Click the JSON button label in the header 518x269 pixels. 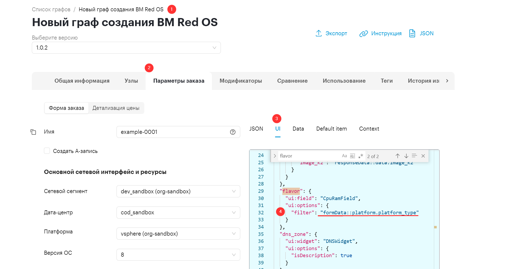click(427, 33)
